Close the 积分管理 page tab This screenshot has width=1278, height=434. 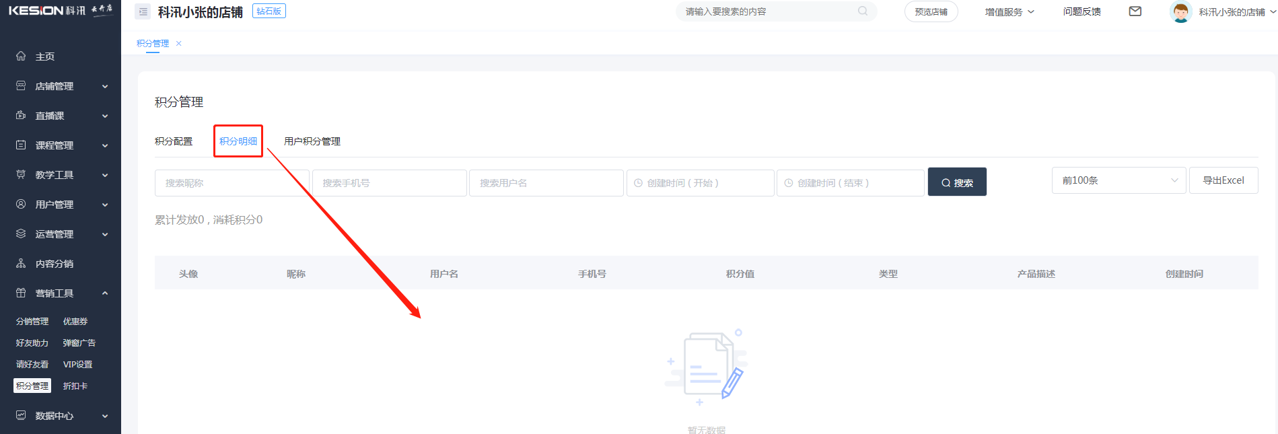click(179, 44)
